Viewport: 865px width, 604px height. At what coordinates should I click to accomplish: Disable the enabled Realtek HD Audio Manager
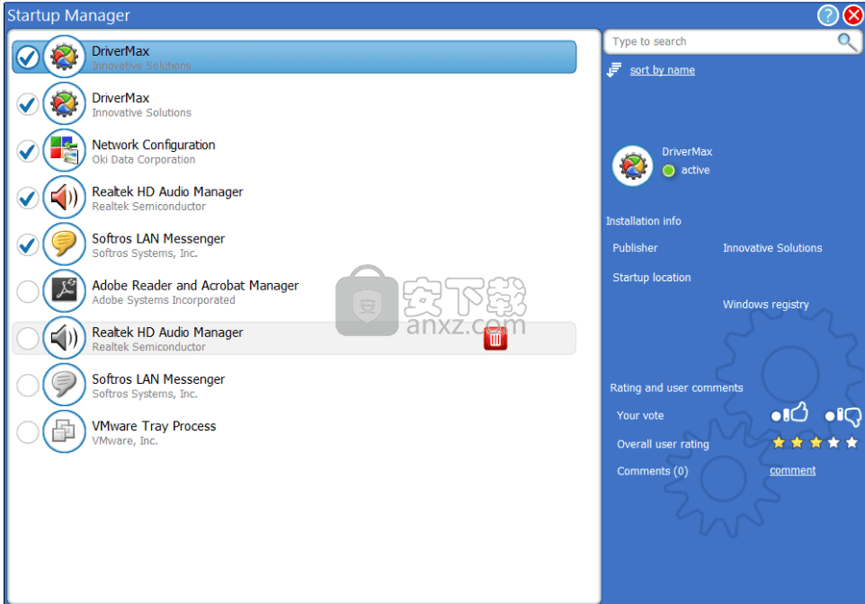click(x=27, y=198)
